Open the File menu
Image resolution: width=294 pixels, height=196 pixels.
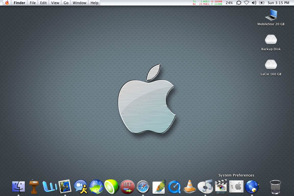(x=33, y=3)
